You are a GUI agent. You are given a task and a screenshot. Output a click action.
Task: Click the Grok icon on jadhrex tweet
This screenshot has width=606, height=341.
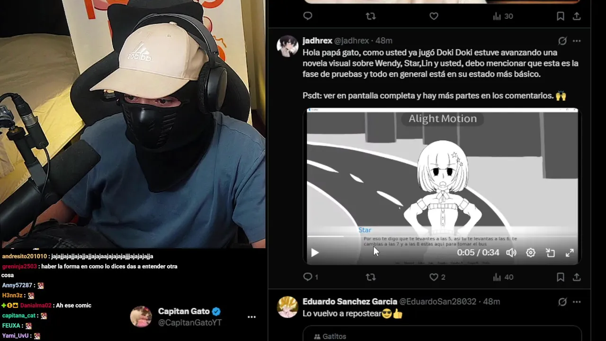pyautogui.click(x=562, y=41)
